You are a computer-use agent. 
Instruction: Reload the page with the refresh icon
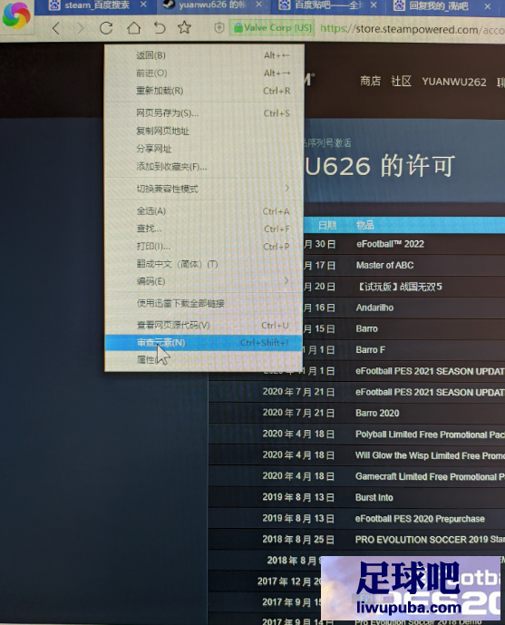(106, 28)
